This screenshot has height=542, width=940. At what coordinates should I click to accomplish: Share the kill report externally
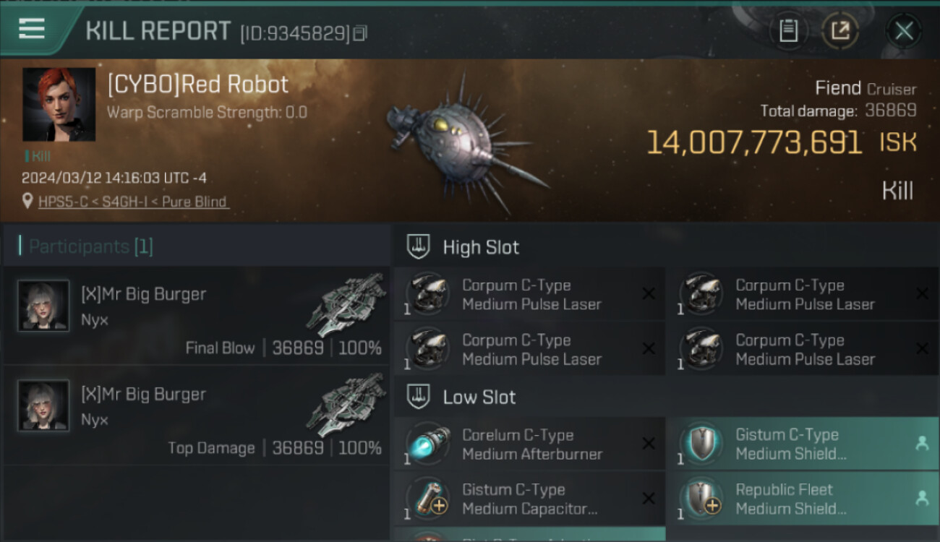[839, 30]
